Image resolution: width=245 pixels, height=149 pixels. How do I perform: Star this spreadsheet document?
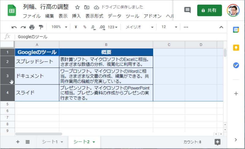pyautogui.click(x=77, y=7)
